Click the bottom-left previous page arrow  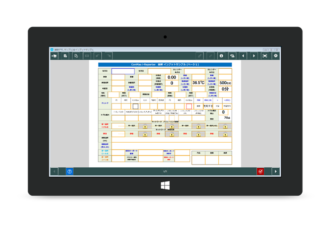tap(54, 171)
